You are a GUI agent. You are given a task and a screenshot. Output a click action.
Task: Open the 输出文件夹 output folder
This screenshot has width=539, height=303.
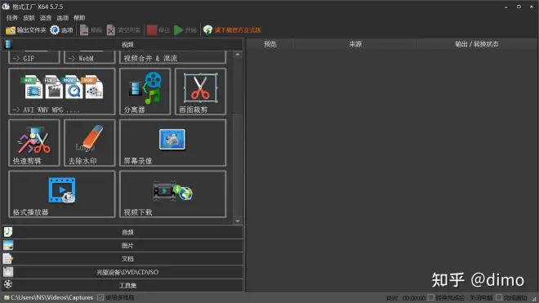click(26, 30)
